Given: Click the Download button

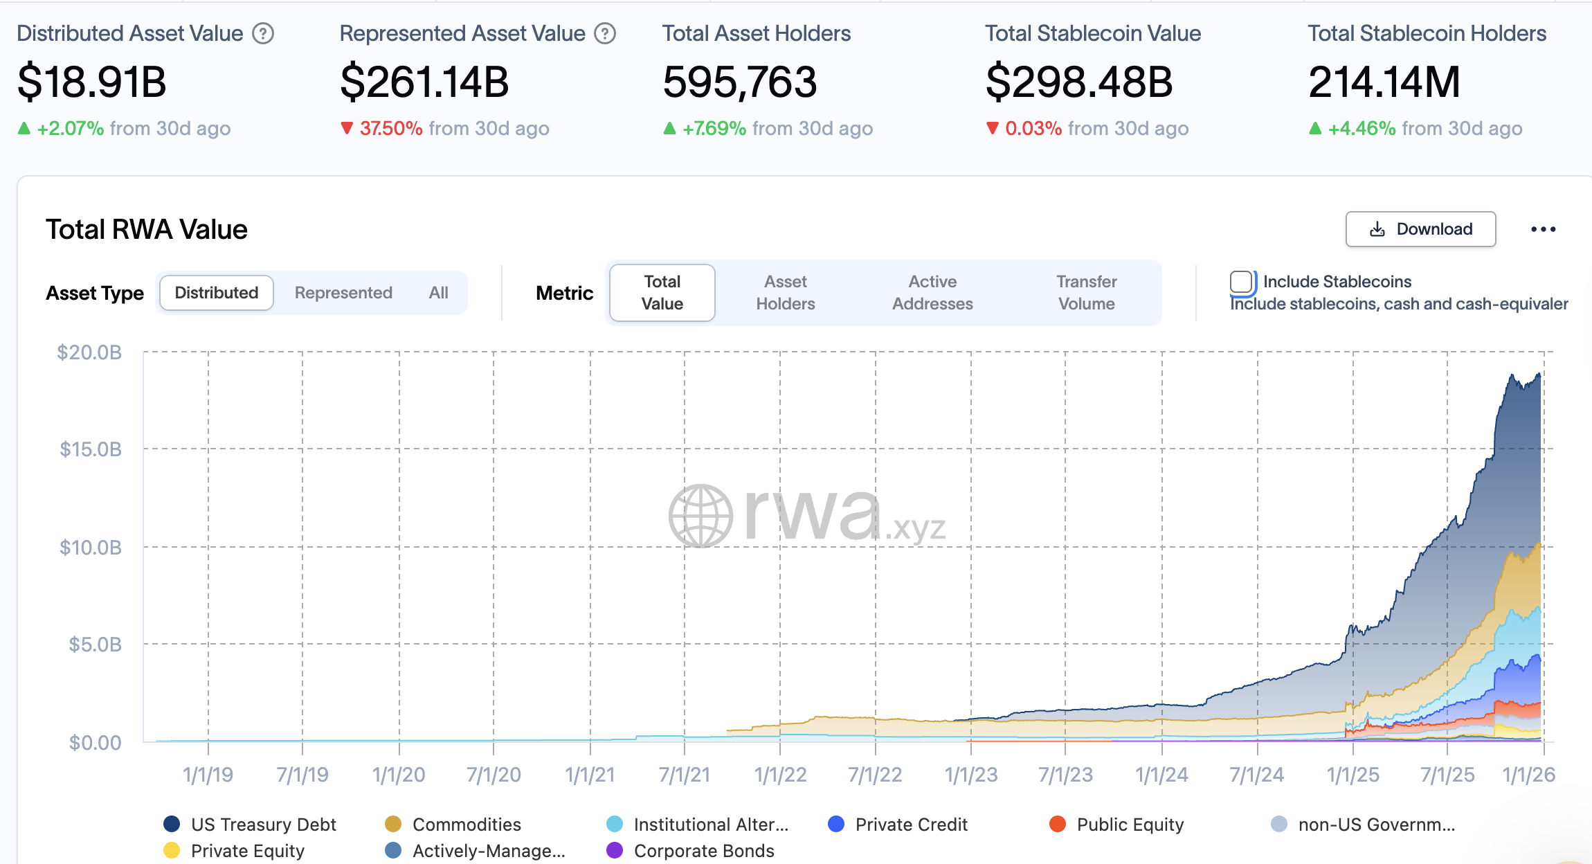Looking at the screenshot, I should pos(1420,229).
